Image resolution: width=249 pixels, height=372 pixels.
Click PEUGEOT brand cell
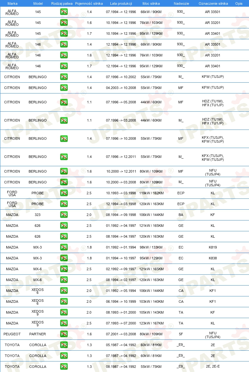click(x=12, y=334)
